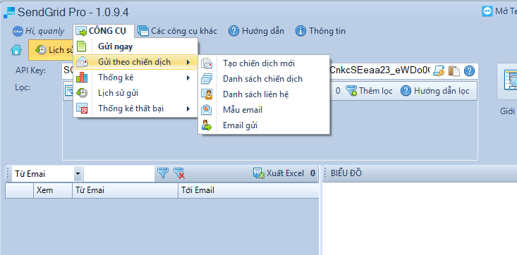This screenshot has height=255, width=517.
Task: Click the TeamViewer icon at top right
Action: (487, 11)
